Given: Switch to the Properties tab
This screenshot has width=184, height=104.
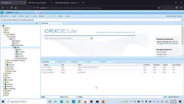Looking at the screenshot, I should (x=48, y=62).
